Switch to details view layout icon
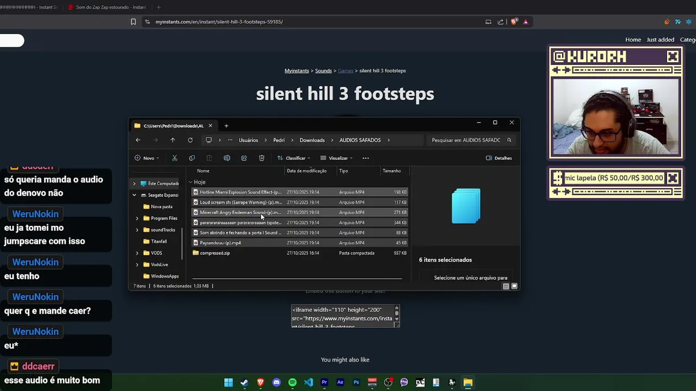 pos(506,286)
